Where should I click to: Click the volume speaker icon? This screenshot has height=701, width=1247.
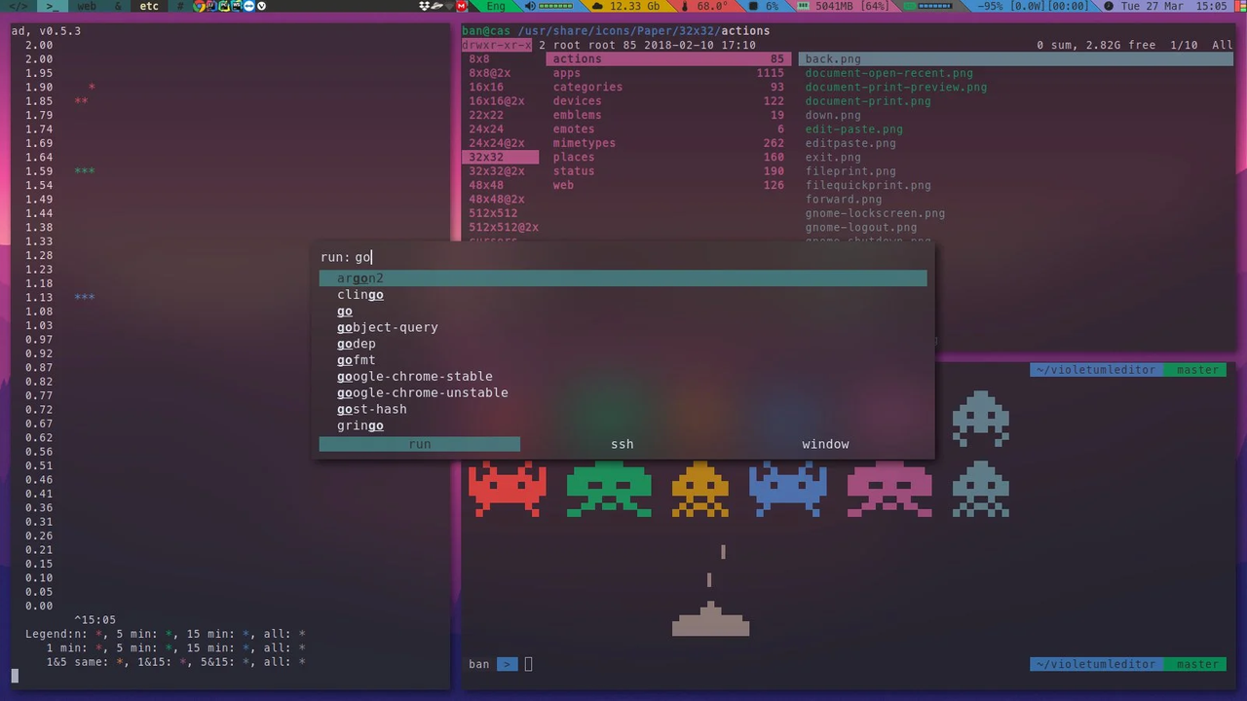coord(531,6)
